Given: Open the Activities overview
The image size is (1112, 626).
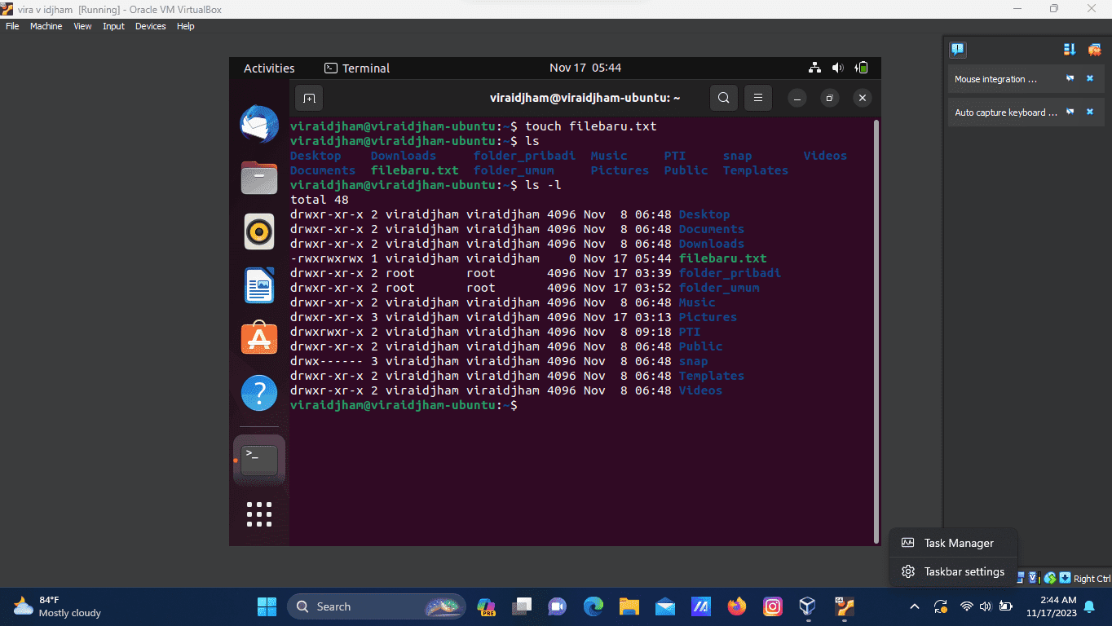Looking at the screenshot, I should coord(269,68).
